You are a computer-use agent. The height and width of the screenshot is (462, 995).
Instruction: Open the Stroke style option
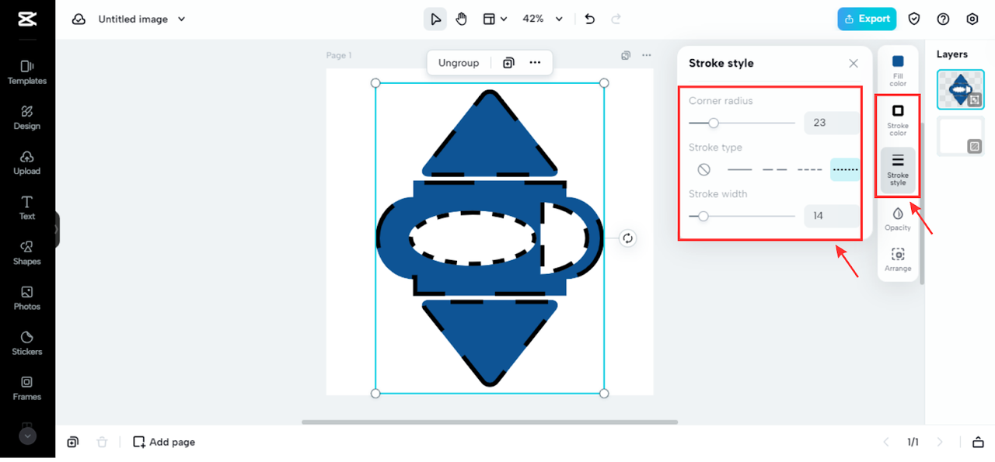pyautogui.click(x=898, y=169)
